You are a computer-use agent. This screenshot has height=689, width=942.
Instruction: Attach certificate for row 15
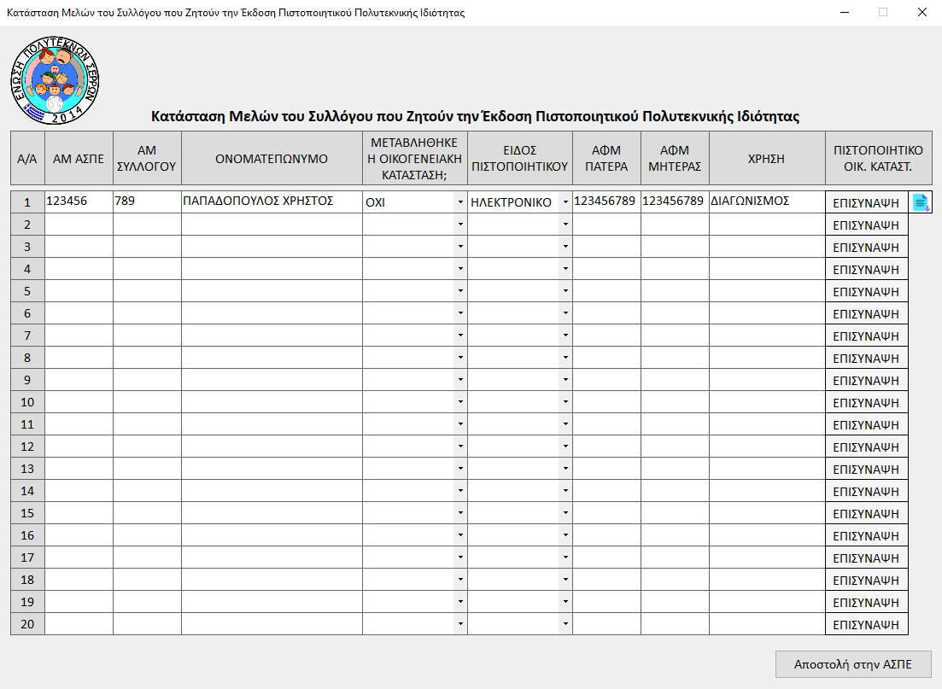[866, 514]
